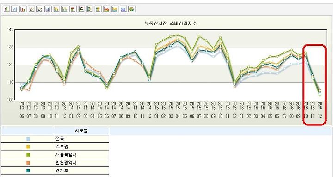Image resolution: width=333 pixels, height=177 pixels.
Task: Select the dark green horizontal bar chart icon
Action: click(81, 9)
